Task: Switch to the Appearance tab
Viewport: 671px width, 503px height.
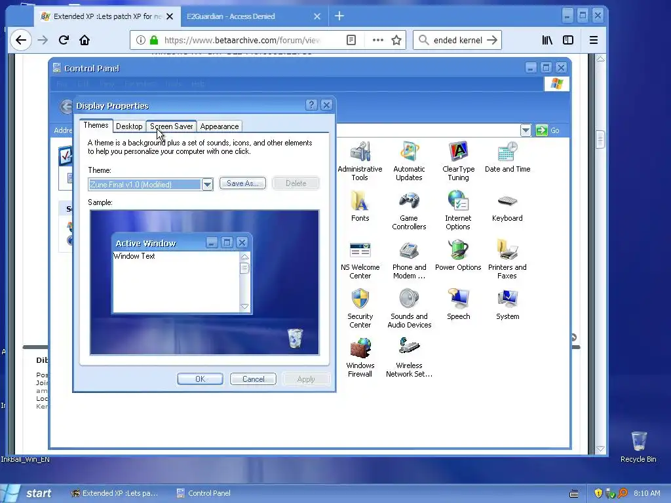Action: point(219,126)
